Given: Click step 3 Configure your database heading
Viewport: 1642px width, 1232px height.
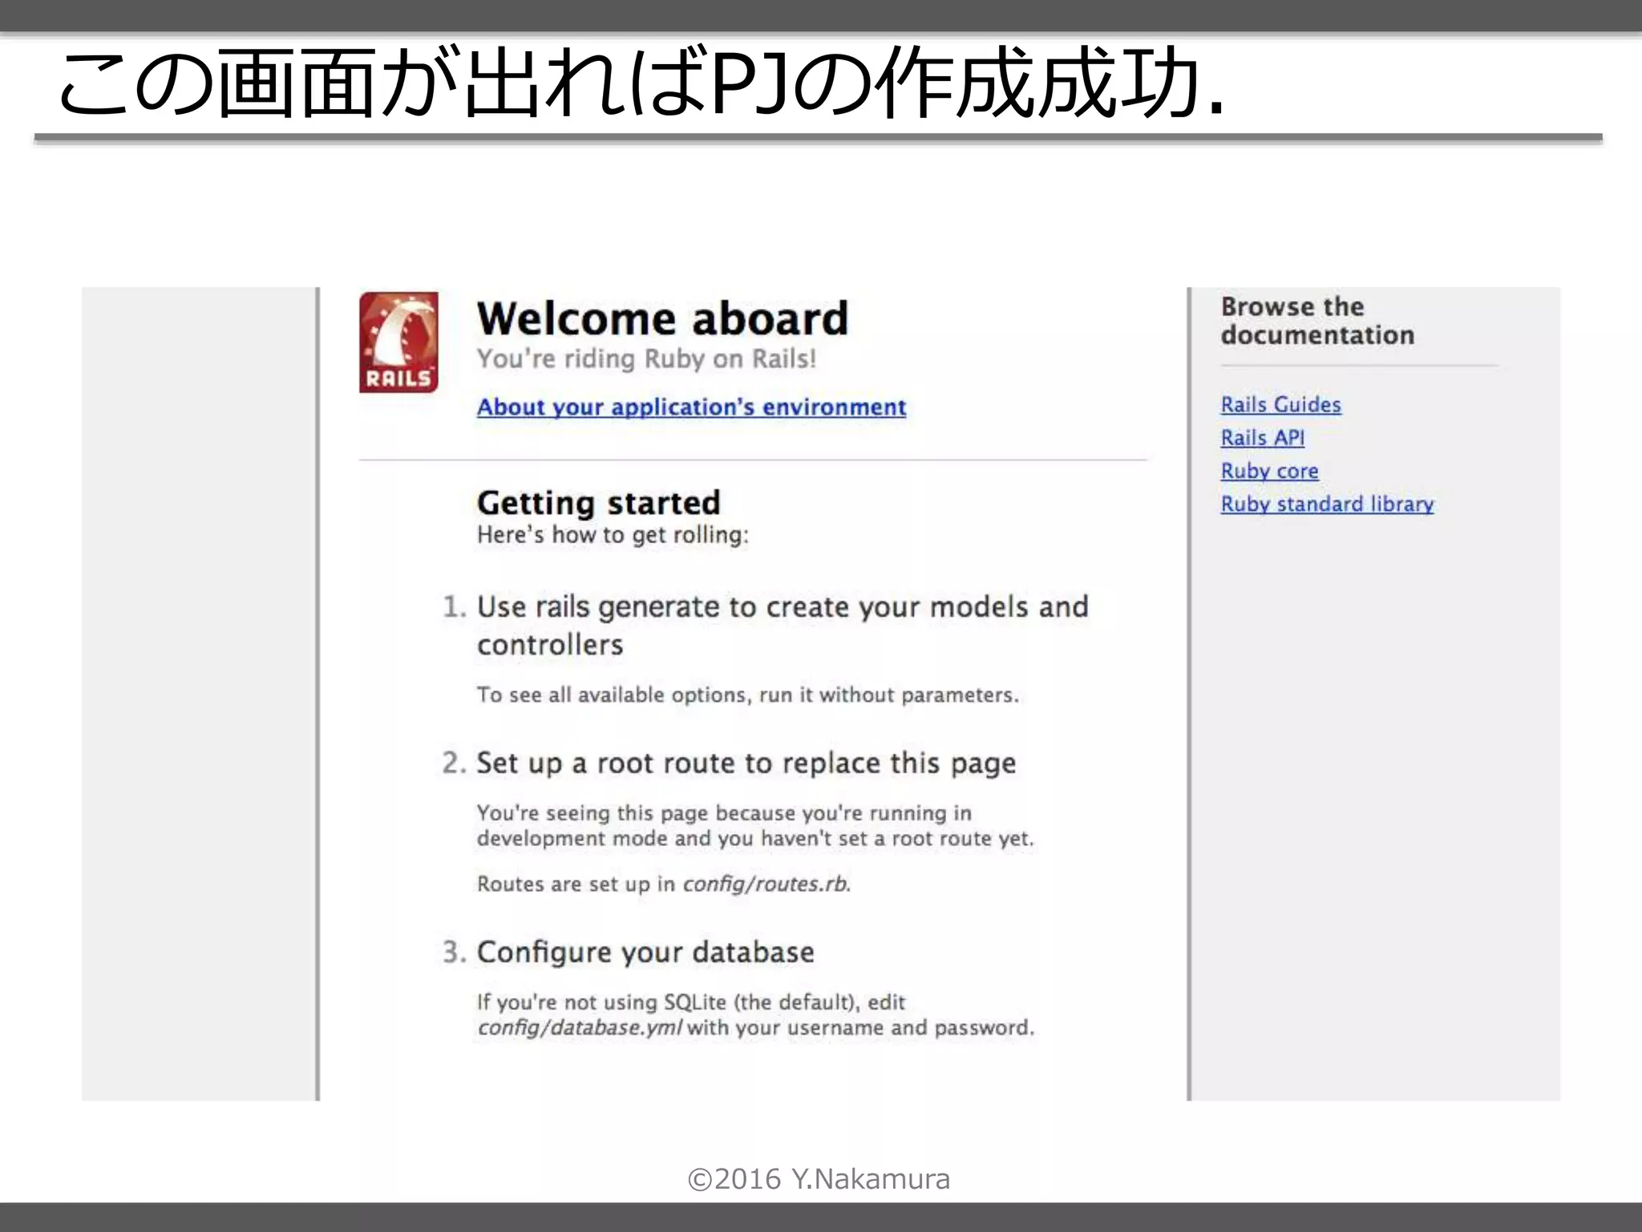Looking at the screenshot, I should tap(645, 952).
